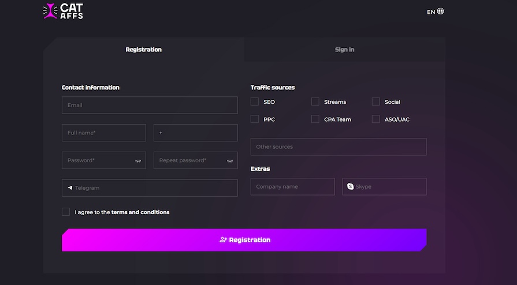
Task: Select the Registration tab
Action: pyautogui.click(x=143, y=50)
